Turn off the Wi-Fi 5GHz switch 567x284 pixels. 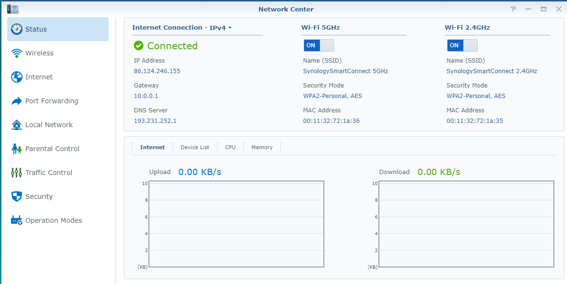coord(318,45)
